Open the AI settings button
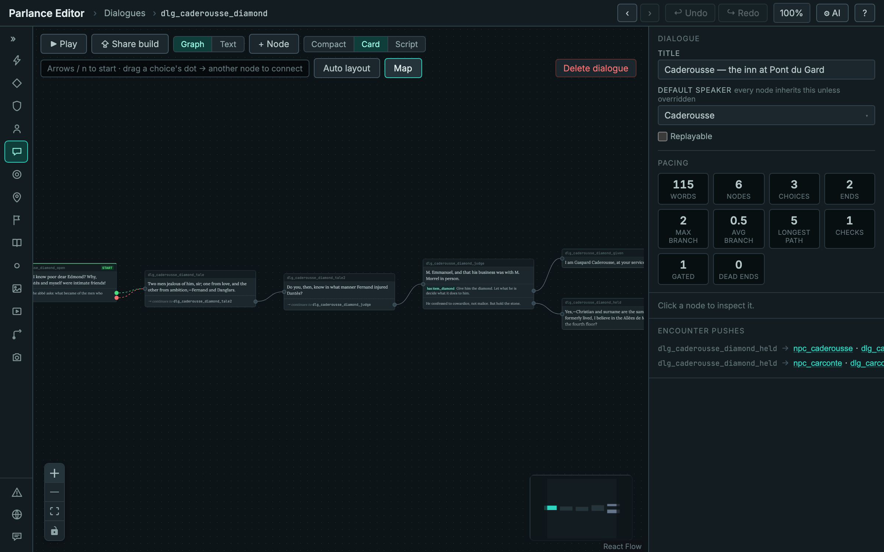The image size is (884, 552). [832, 13]
